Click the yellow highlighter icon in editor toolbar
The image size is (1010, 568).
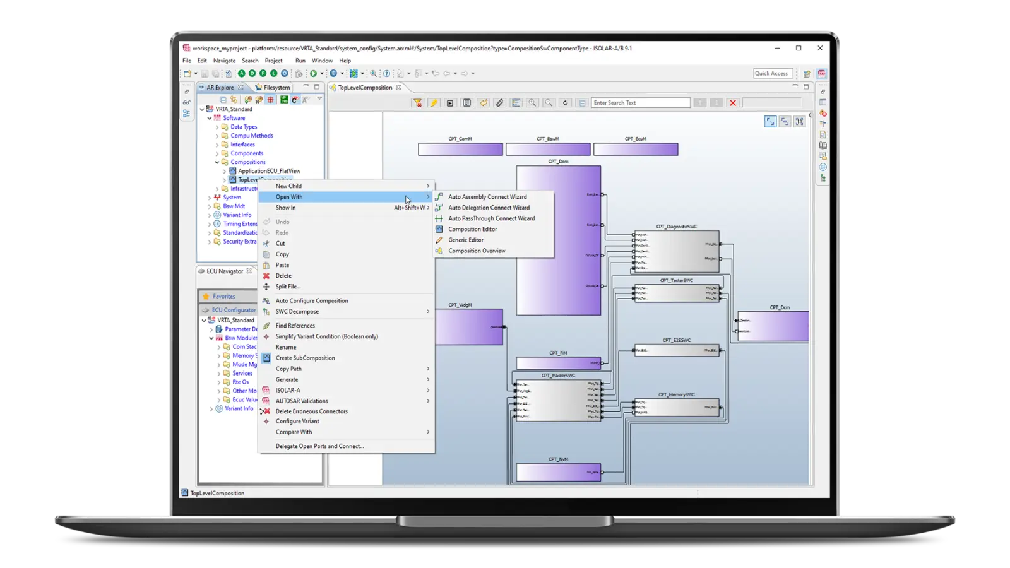pyautogui.click(x=434, y=103)
